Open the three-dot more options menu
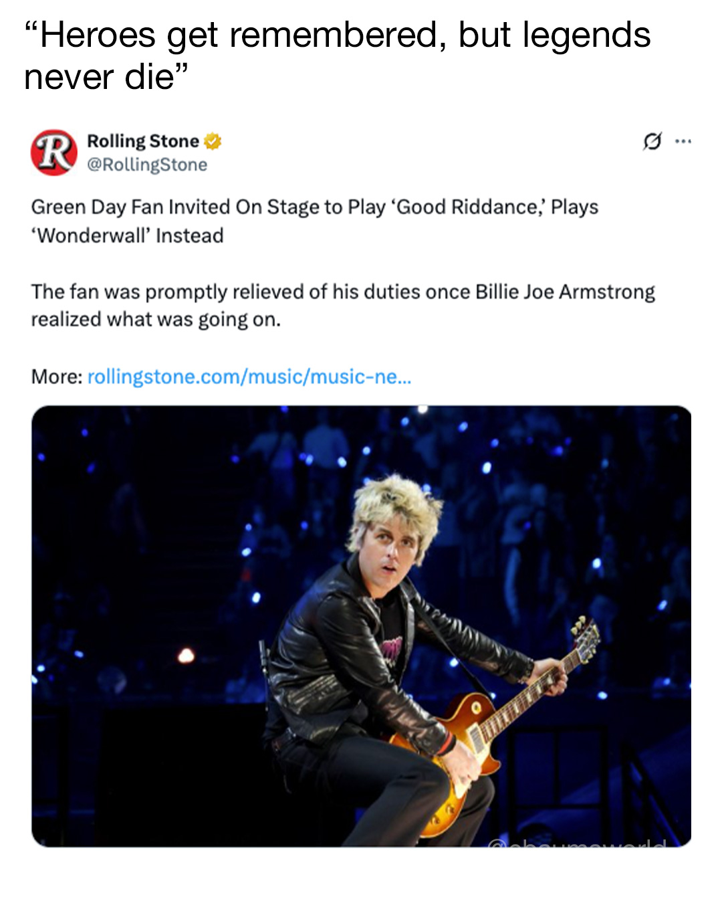The width and height of the screenshot is (722, 903). point(683,141)
